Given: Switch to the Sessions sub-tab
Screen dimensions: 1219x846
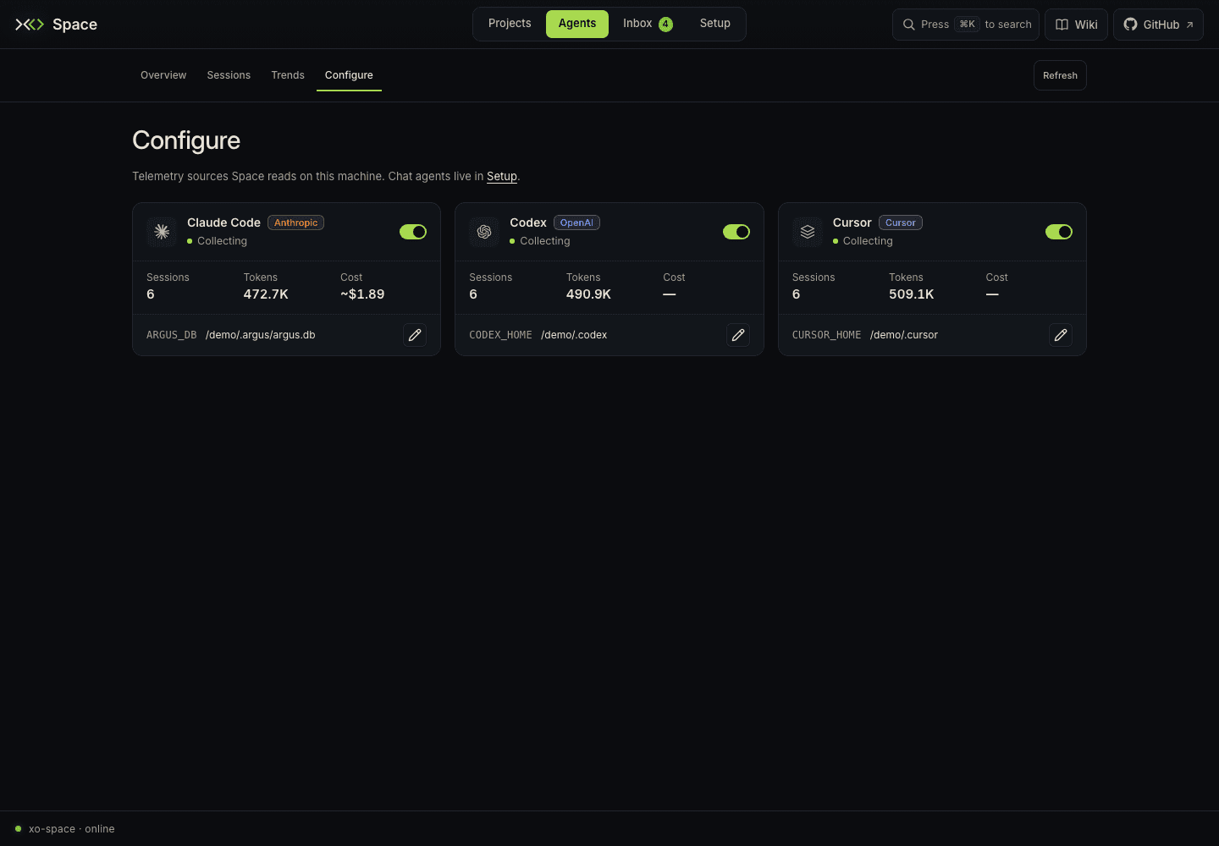Looking at the screenshot, I should click(x=229, y=75).
